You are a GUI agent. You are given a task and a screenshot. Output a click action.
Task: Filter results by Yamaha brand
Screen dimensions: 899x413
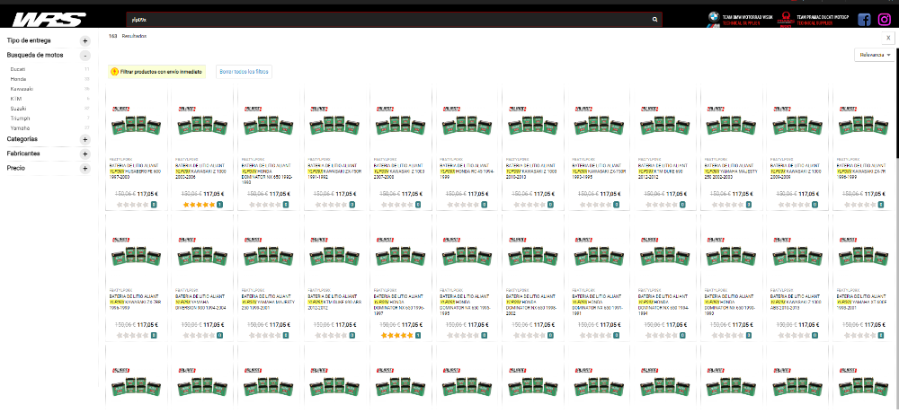[20, 127]
